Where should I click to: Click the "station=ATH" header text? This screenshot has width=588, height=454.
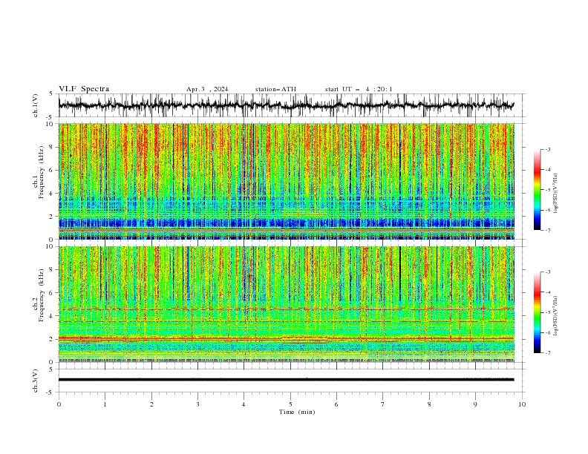(275, 89)
